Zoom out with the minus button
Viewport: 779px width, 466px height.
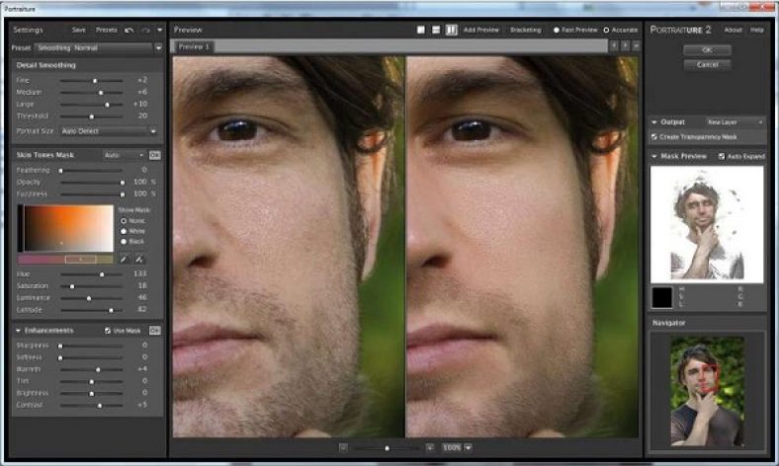tap(343, 447)
